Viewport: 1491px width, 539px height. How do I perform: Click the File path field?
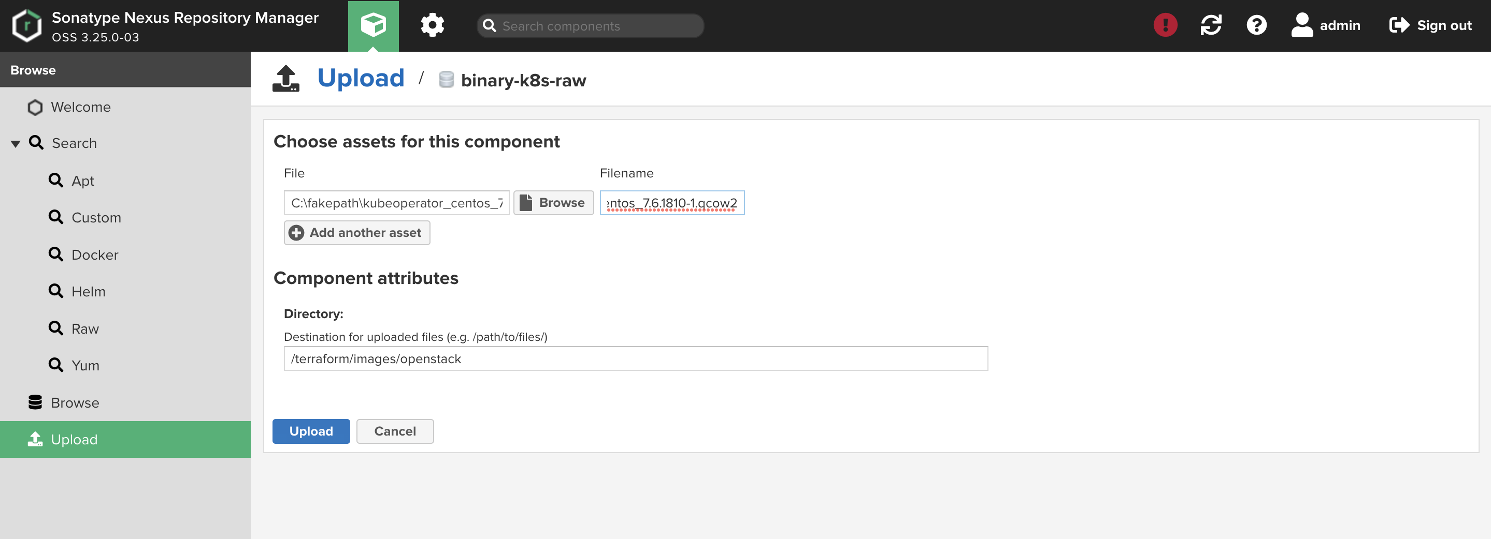(x=396, y=203)
